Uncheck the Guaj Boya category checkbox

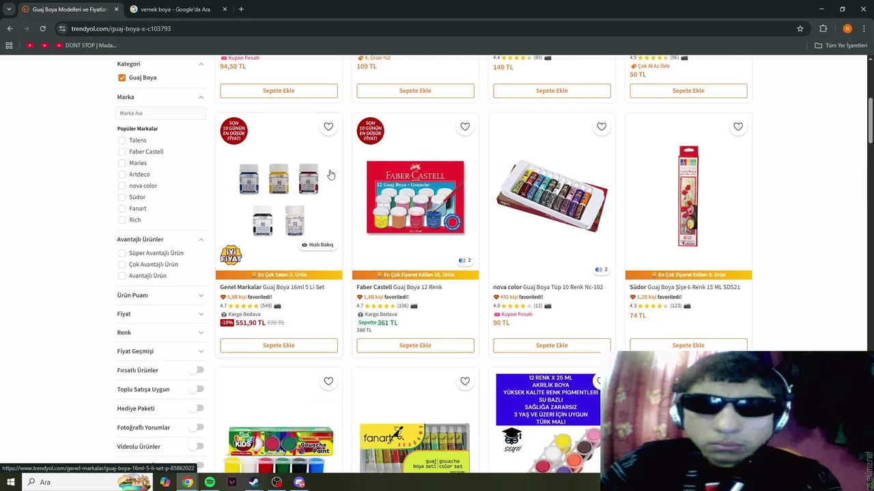[122, 78]
